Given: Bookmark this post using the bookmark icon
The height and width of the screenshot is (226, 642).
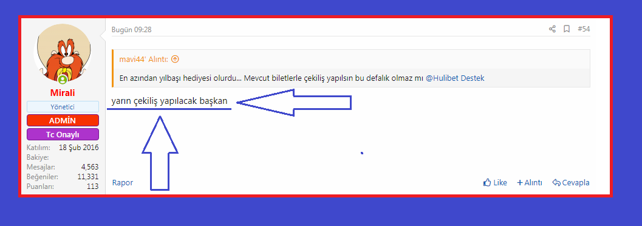Looking at the screenshot, I should pyautogui.click(x=567, y=29).
